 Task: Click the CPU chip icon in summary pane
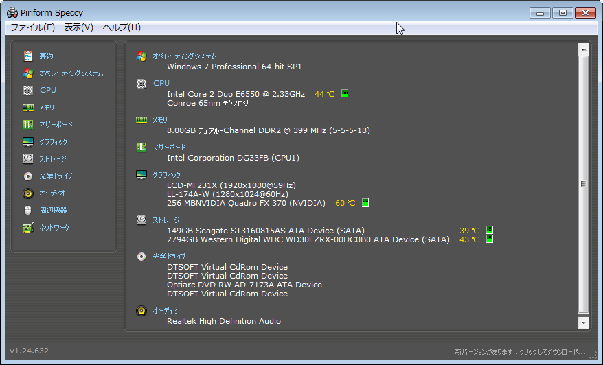[141, 84]
